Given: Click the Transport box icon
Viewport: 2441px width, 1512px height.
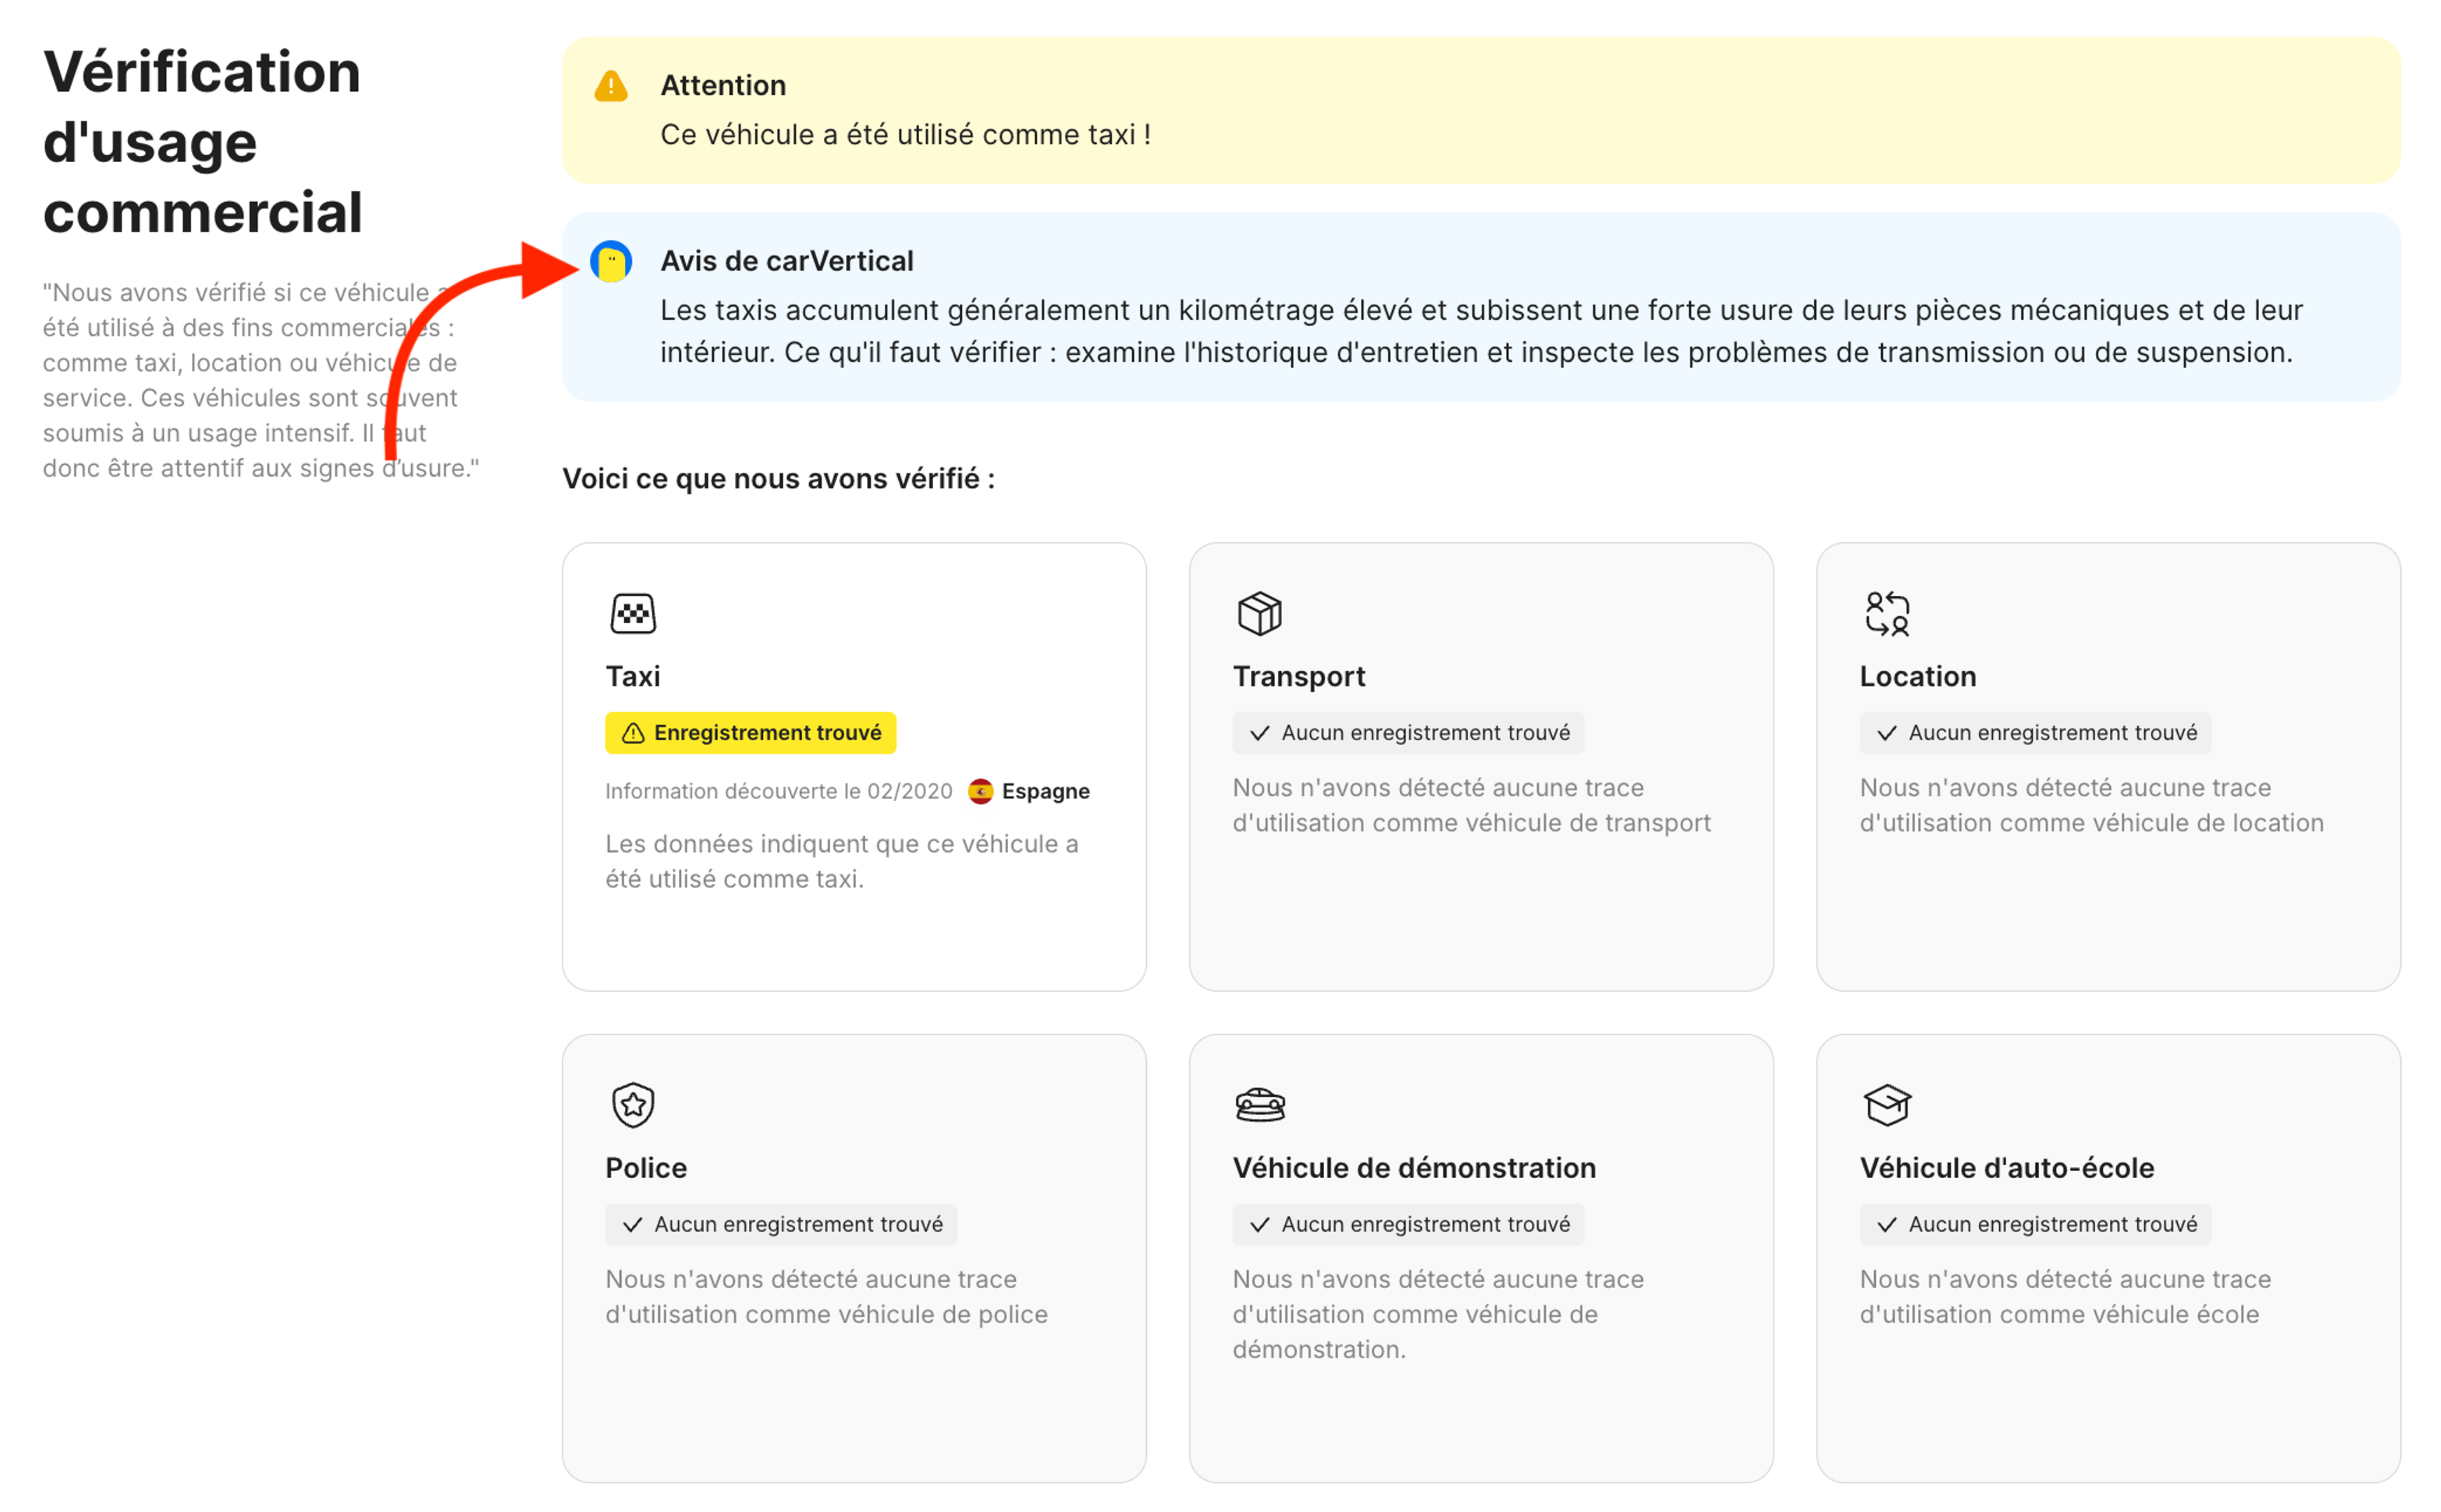Looking at the screenshot, I should point(1259,613).
